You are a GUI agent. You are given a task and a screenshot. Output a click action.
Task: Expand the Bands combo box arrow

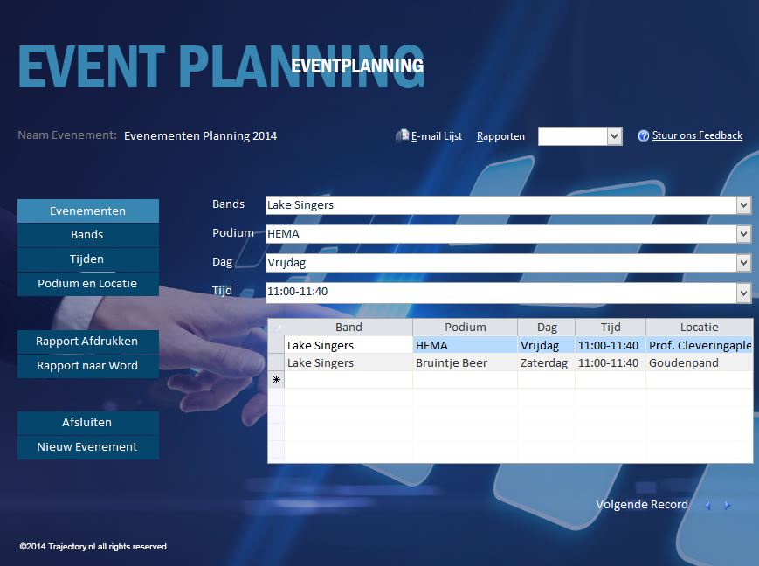(743, 205)
